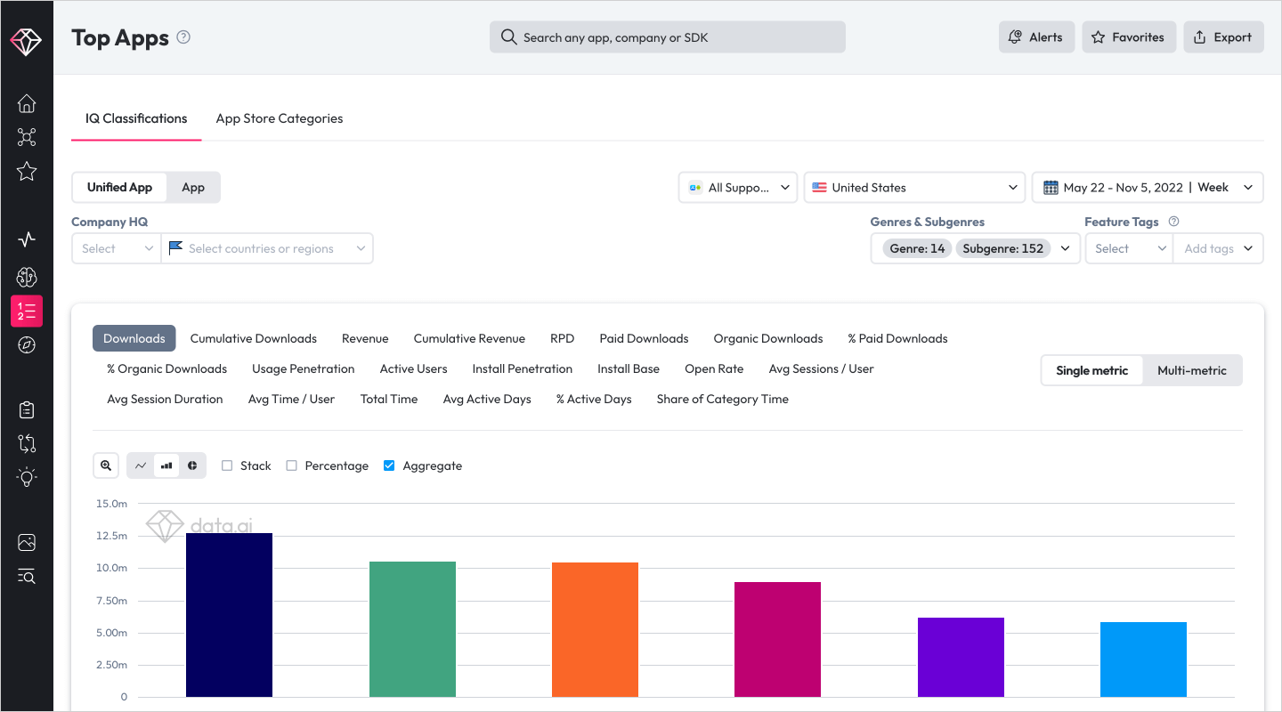Enable the Stack checkbox
The width and height of the screenshot is (1282, 712).
pyautogui.click(x=227, y=465)
